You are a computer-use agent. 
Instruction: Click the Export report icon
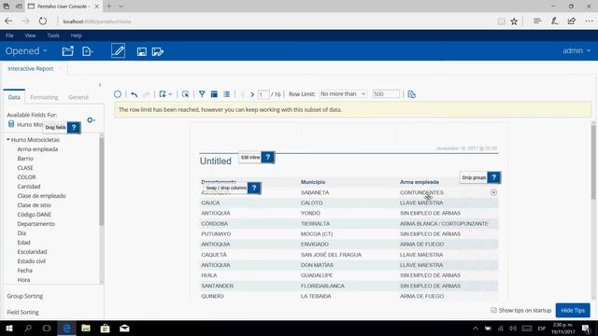pyautogui.click(x=163, y=94)
